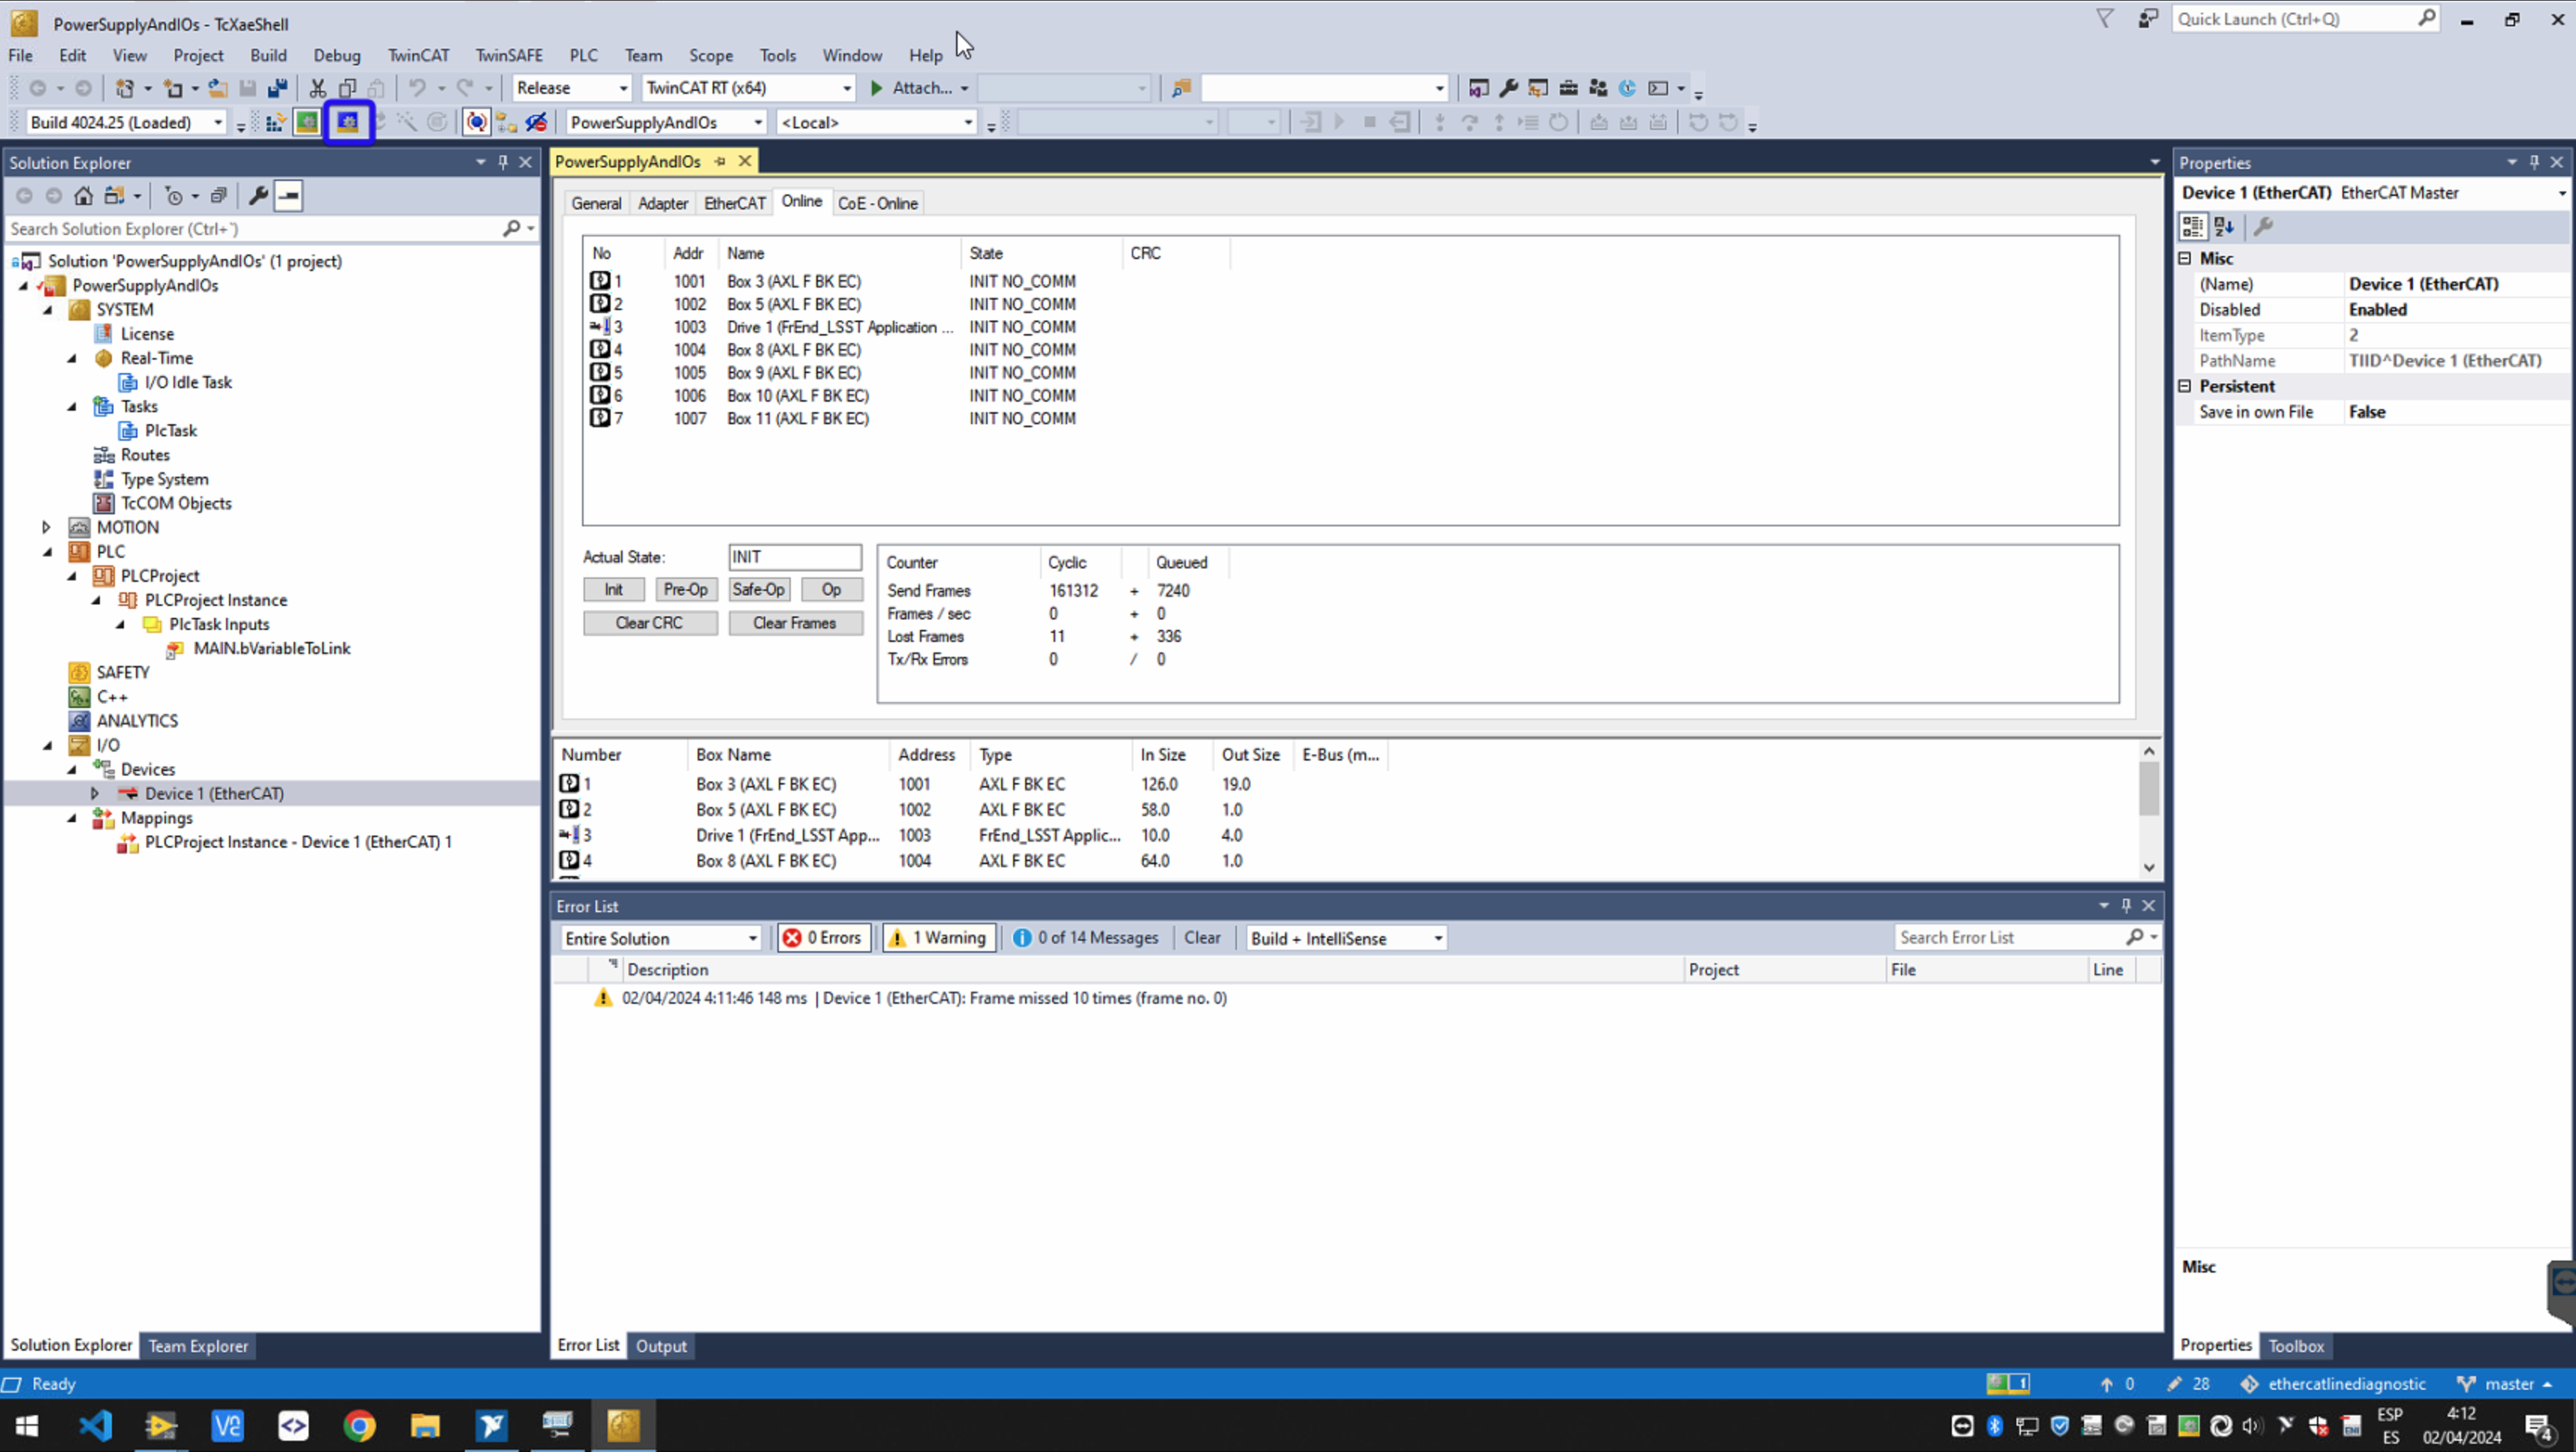This screenshot has width=2576, height=1452.
Task: Switch to Team Explorer tab
Action: point(198,1346)
